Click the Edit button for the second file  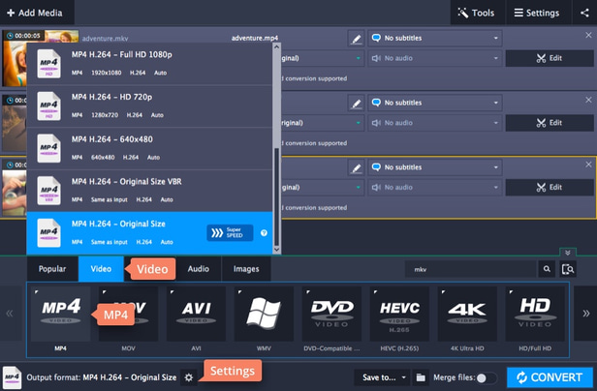(x=550, y=123)
